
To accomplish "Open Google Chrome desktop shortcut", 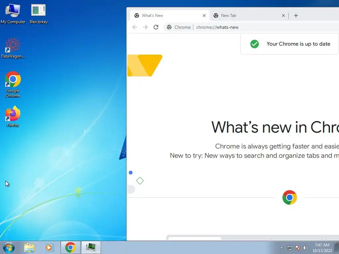I will click(x=13, y=84).
